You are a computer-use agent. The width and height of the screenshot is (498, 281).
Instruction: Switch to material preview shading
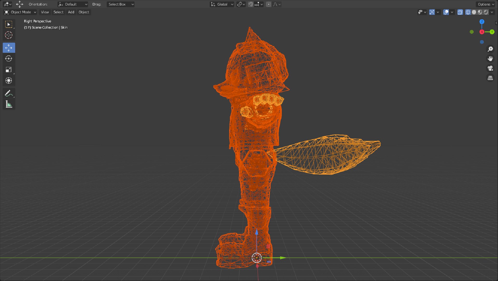pos(480,12)
